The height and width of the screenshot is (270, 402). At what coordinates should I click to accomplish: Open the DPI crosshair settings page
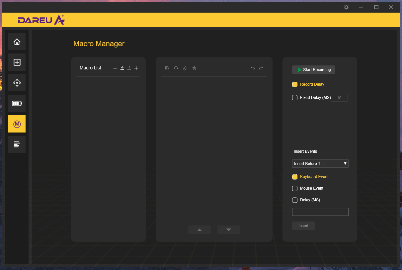[x=17, y=83]
